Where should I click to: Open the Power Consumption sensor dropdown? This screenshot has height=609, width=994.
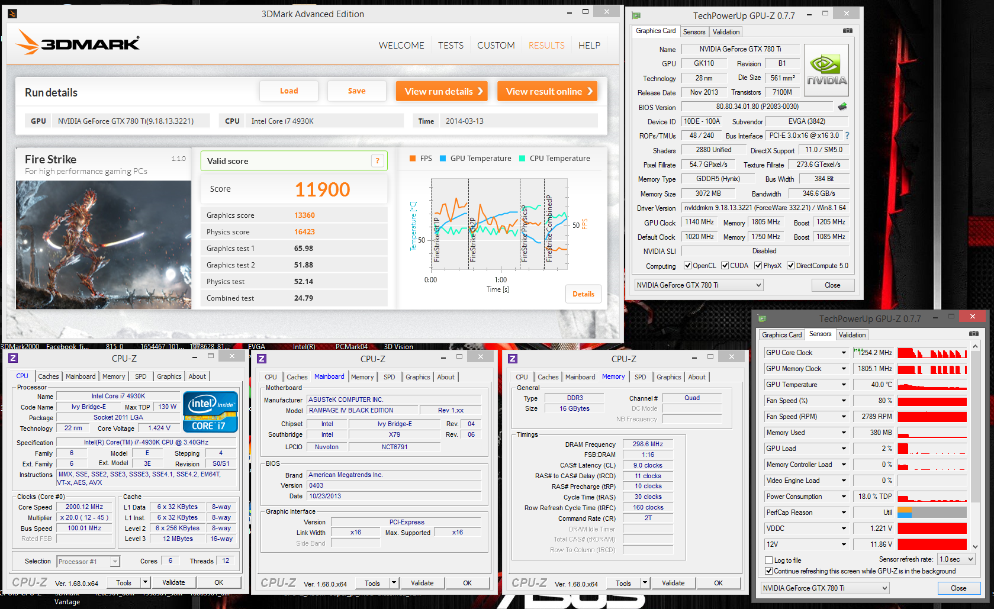coord(844,497)
